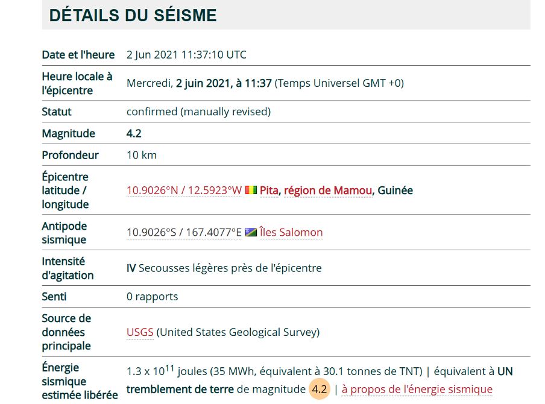Click the Guinea flag icon
This screenshot has width=545, height=404.
(251, 191)
